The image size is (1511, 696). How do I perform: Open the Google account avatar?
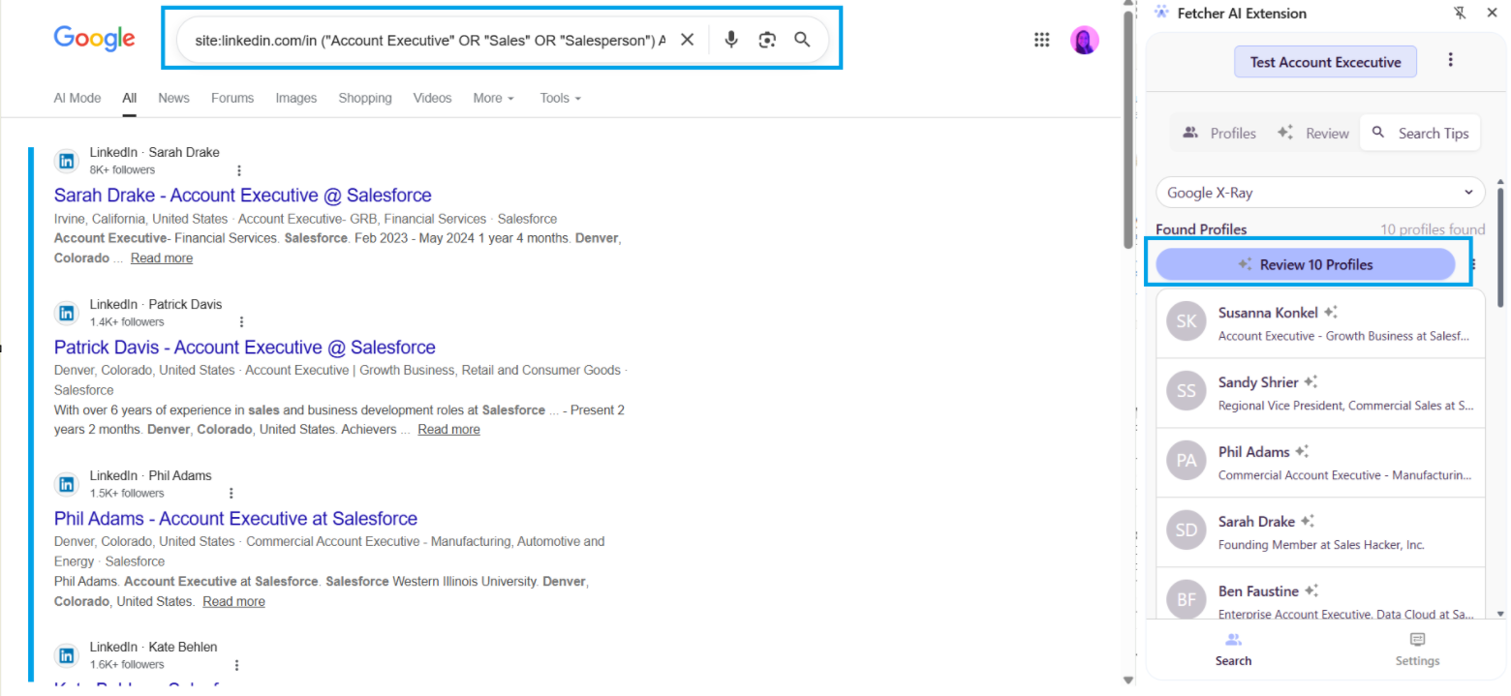pos(1084,40)
